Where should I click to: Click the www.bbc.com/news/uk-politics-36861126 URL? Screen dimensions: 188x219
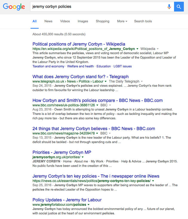click(64, 105)
